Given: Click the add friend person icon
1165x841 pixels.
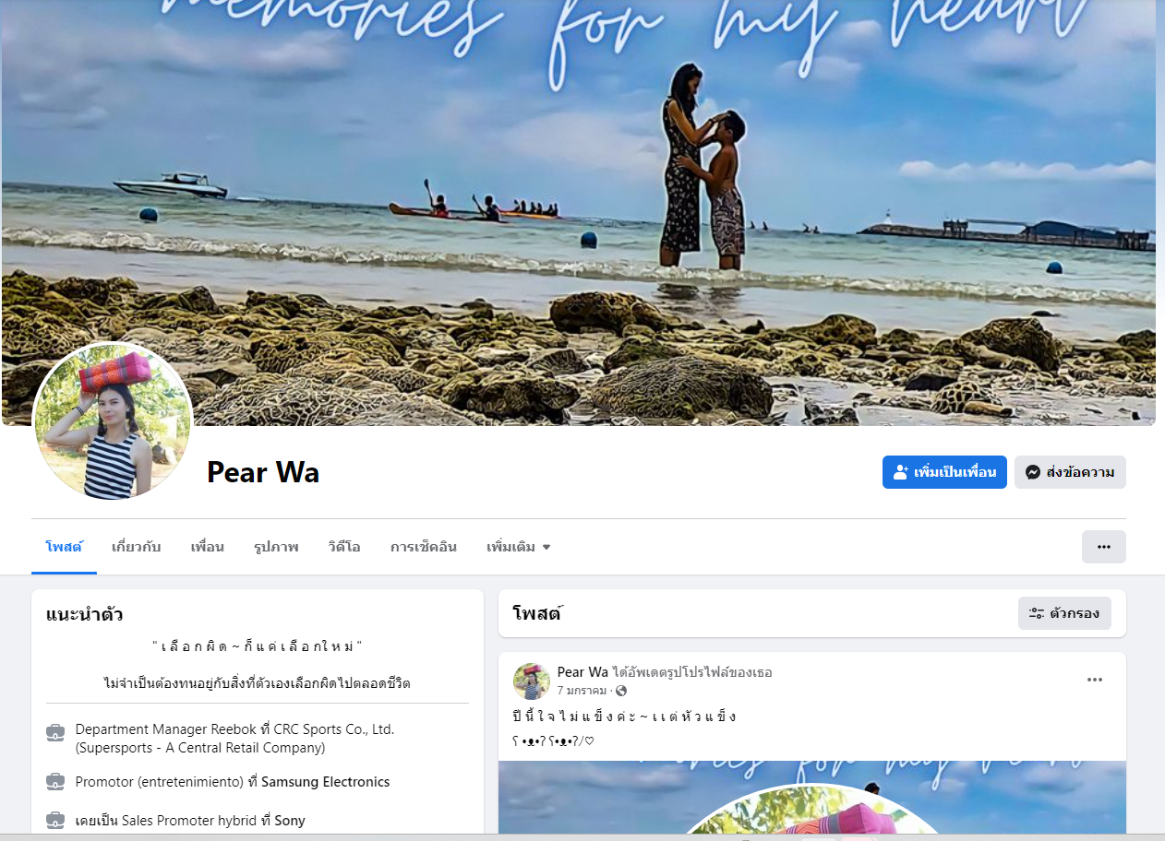Looking at the screenshot, I should coord(901,472).
